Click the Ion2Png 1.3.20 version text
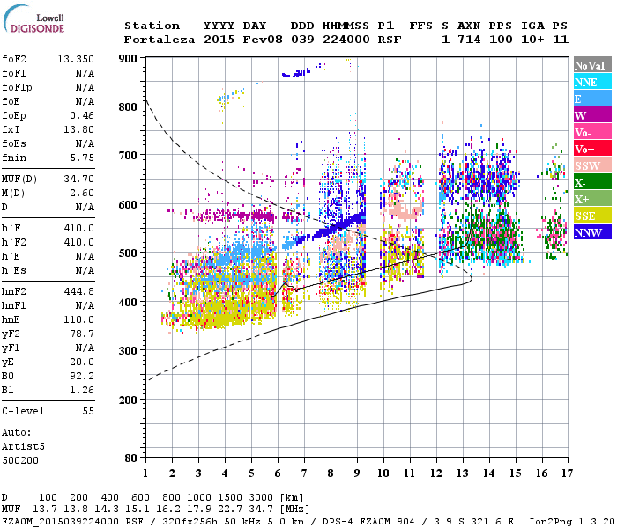The width and height of the screenshot is (617, 528). coord(572,521)
